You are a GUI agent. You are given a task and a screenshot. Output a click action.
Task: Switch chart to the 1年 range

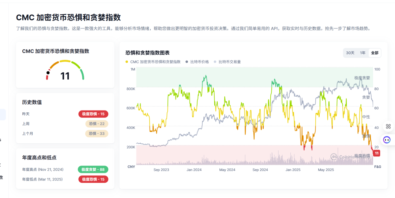[362, 53]
